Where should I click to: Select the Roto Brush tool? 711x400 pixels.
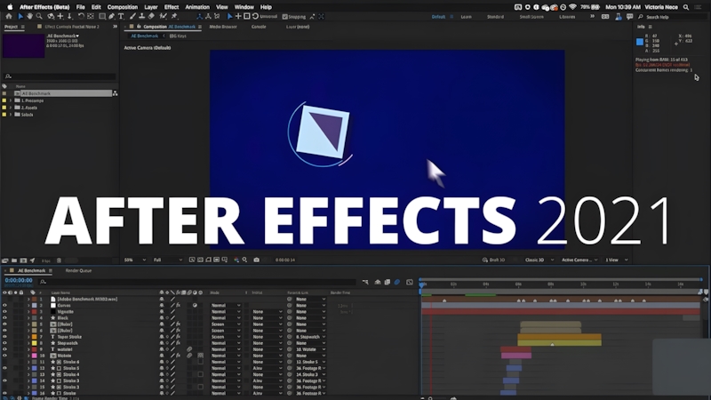click(164, 16)
